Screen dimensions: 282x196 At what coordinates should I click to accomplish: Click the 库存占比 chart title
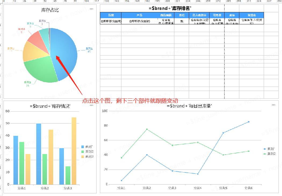[x=50, y=10]
